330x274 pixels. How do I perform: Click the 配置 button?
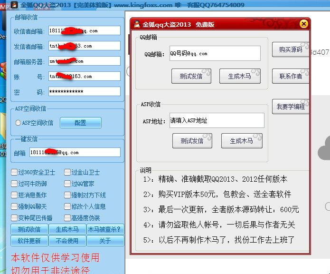81,123
